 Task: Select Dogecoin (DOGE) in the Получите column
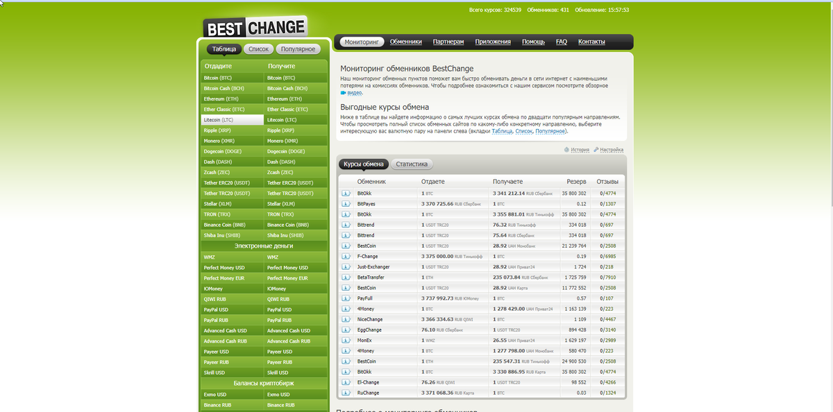[x=296, y=151]
